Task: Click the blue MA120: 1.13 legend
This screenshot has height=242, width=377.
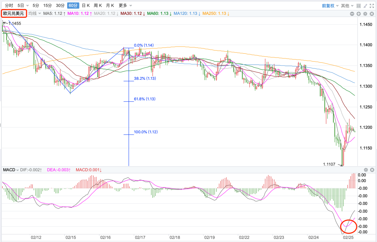Action: click(x=187, y=13)
